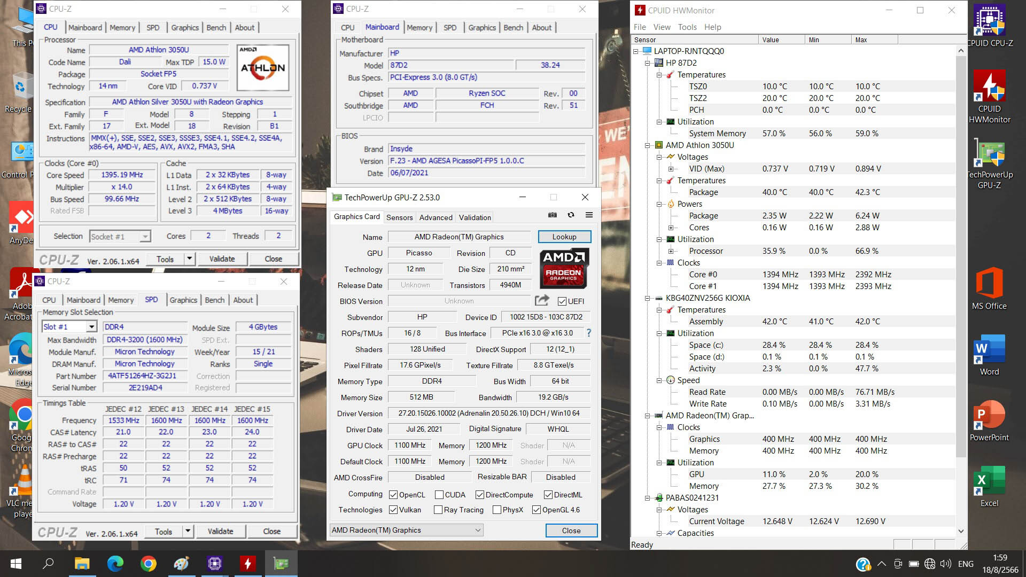Open the taskbar clock and date

coord(1000,564)
